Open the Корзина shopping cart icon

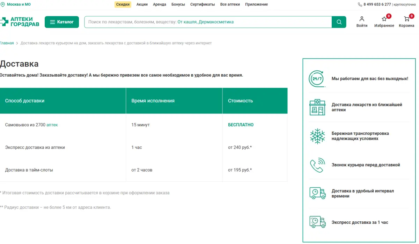[406, 19]
